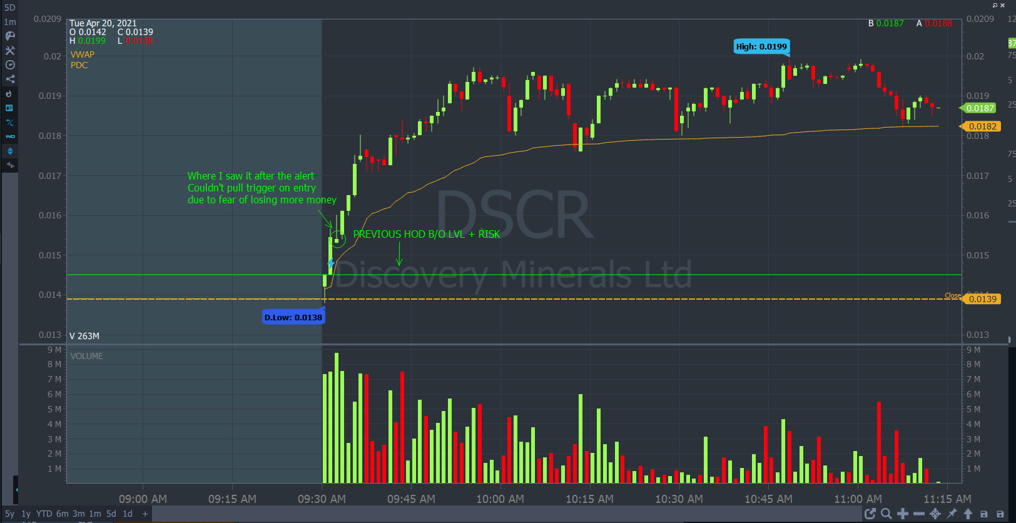Click the High: 0.0199 marker label
1016x523 pixels.
[761, 46]
